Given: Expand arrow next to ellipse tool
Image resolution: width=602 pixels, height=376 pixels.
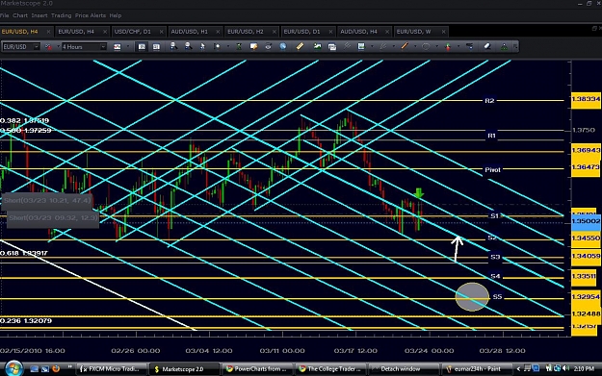Looking at the screenshot, I should click(x=437, y=46).
